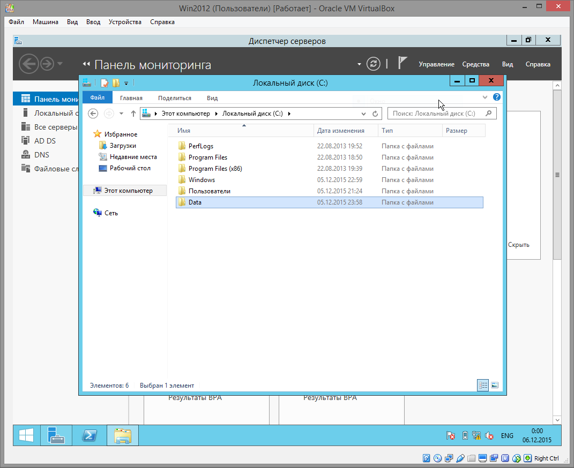Click the search magnifier icon
The image size is (574, 468).
[x=489, y=114]
